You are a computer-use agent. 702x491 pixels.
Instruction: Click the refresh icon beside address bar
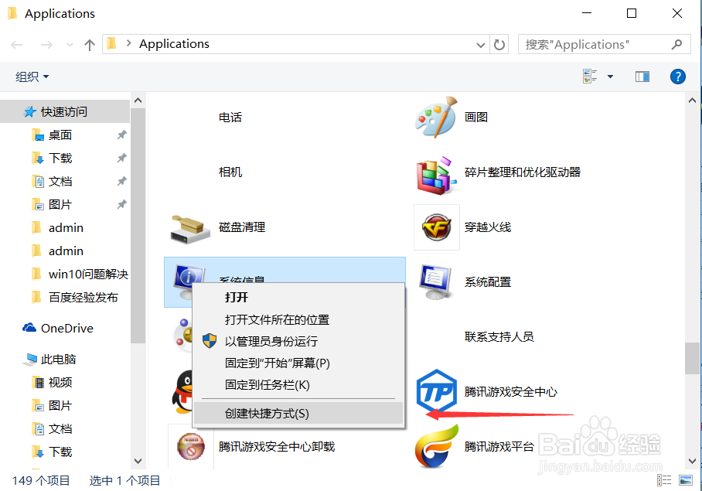(502, 44)
